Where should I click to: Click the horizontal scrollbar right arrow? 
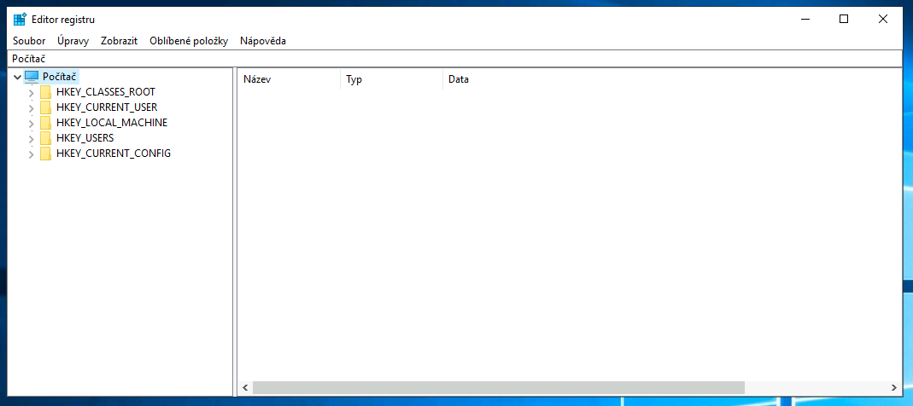(x=893, y=387)
